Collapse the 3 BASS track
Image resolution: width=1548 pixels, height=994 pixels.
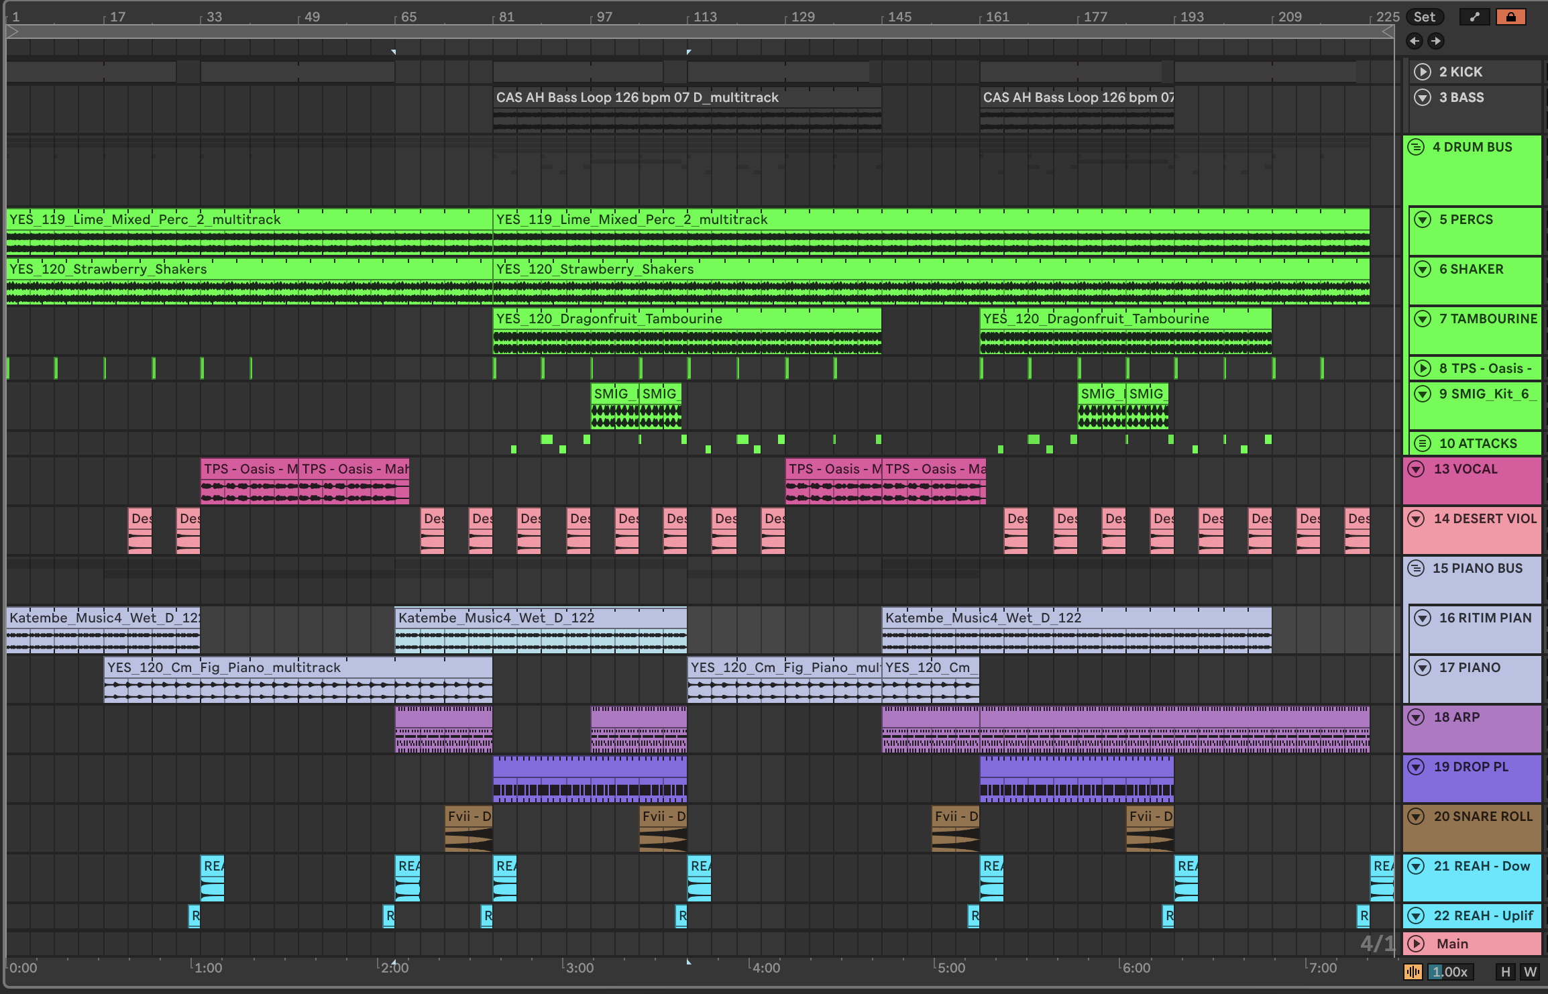click(x=1422, y=97)
